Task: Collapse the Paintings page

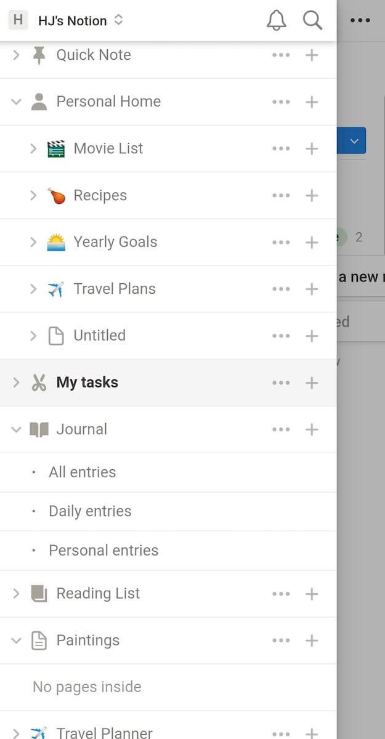Action: (17, 640)
